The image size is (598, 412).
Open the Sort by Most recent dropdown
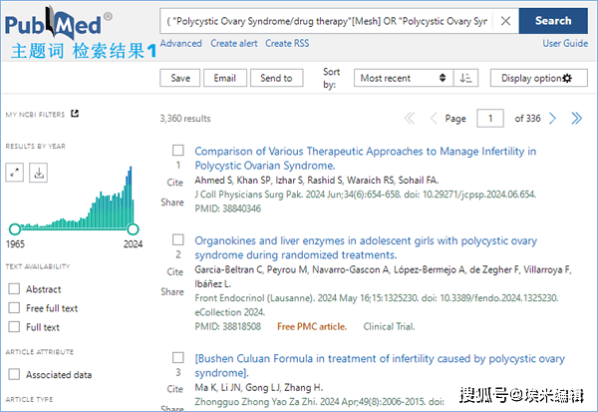pos(404,78)
